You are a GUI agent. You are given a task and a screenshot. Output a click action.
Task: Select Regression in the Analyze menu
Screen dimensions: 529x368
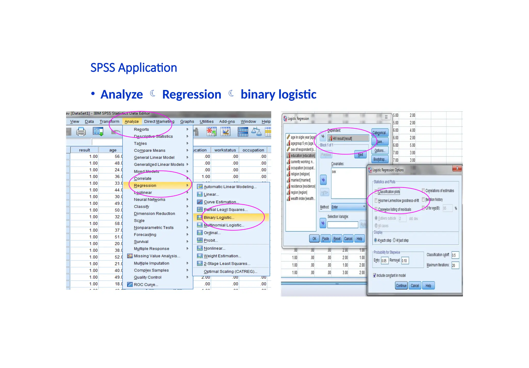[158, 185]
